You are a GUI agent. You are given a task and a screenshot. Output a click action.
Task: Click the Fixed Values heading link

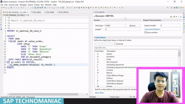(100, 38)
